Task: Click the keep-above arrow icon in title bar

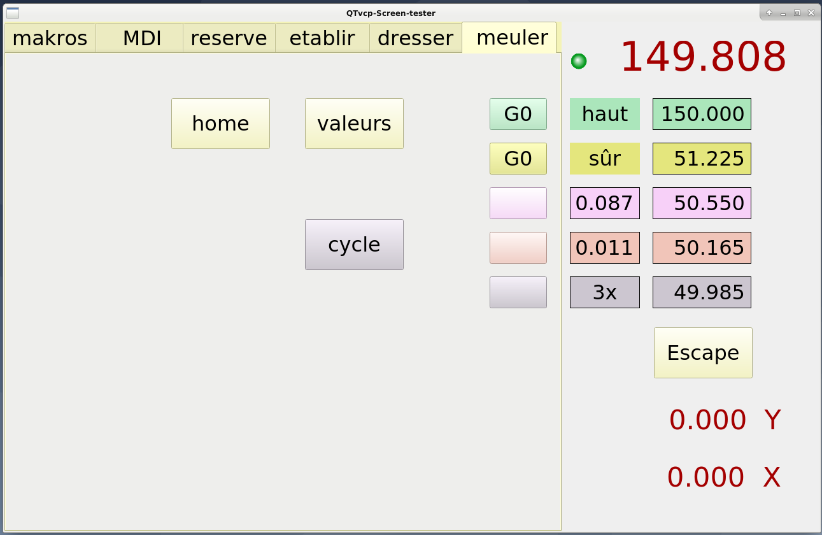Action: tap(769, 13)
